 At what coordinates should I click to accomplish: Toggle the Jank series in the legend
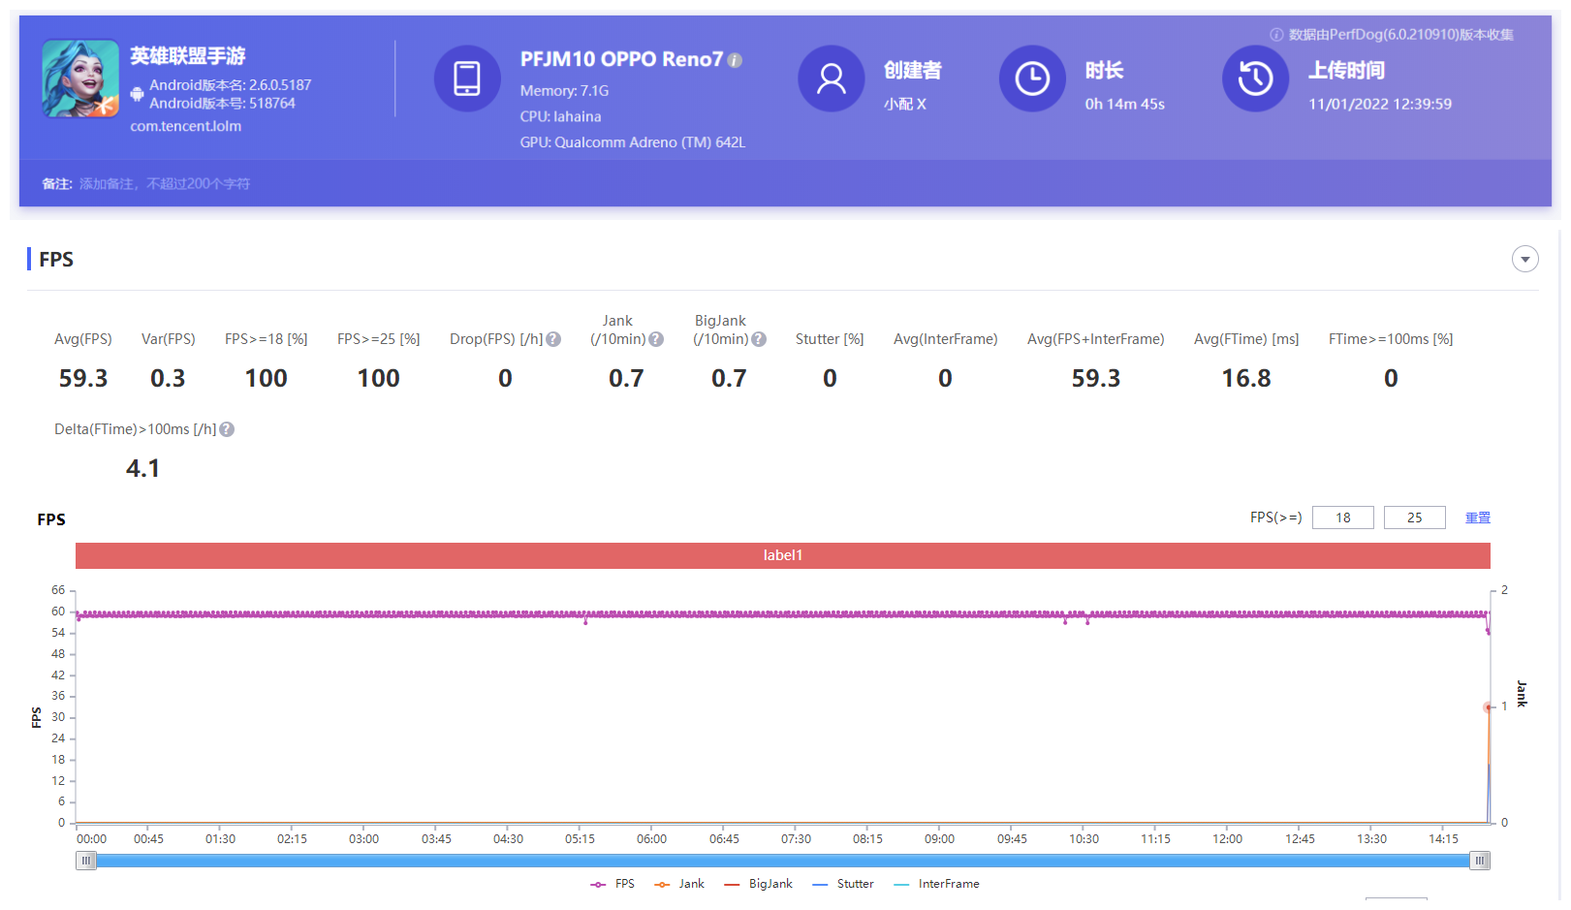679,884
